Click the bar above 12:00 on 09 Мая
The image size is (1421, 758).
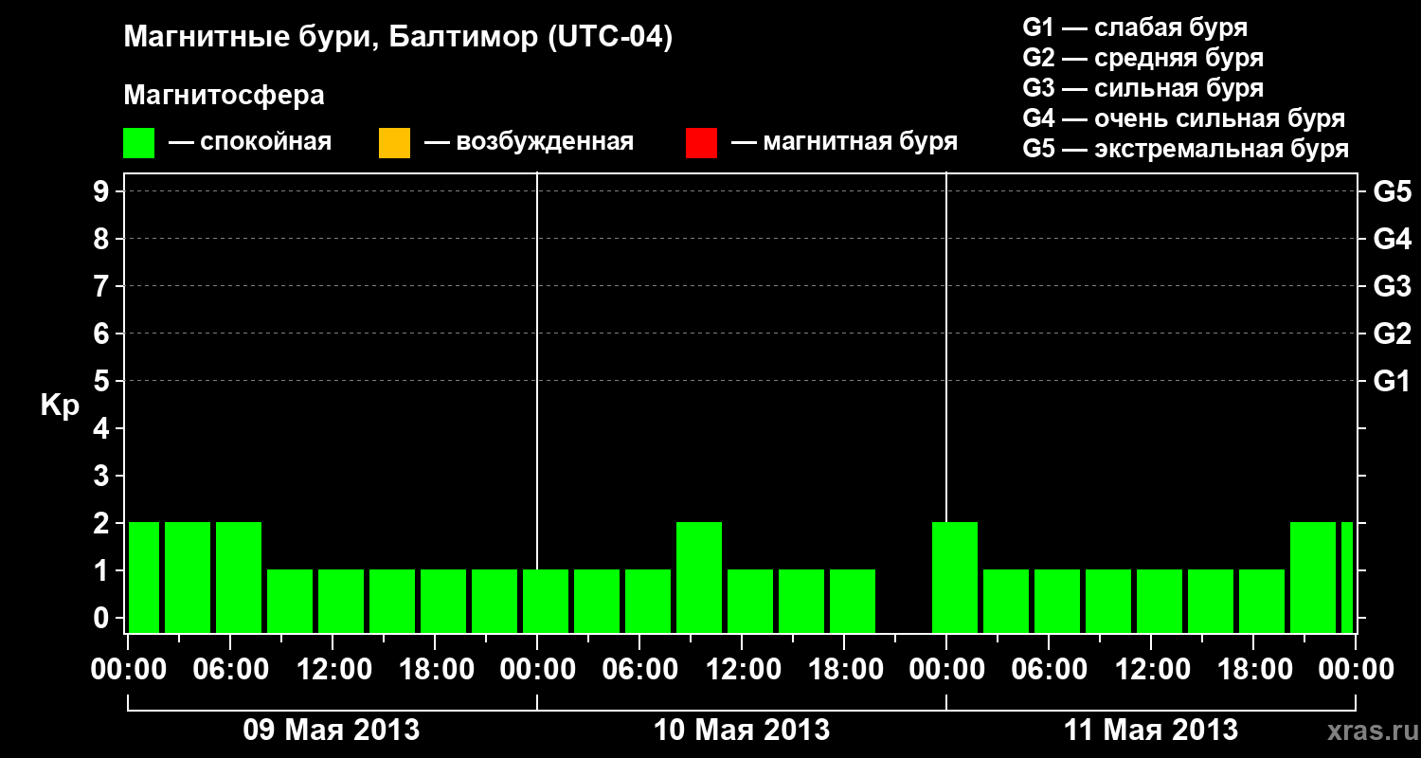pyautogui.click(x=341, y=601)
